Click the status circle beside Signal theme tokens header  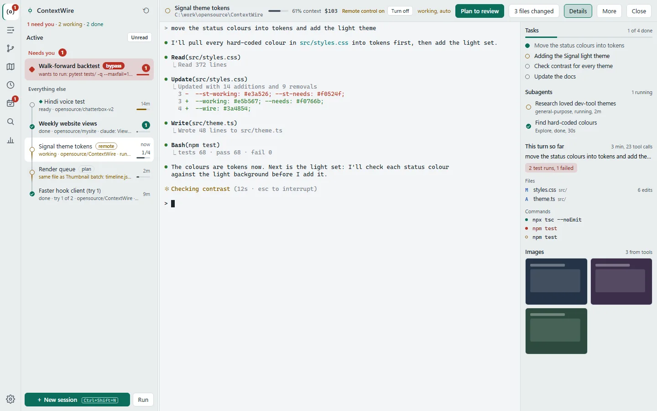pyautogui.click(x=168, y=11)
